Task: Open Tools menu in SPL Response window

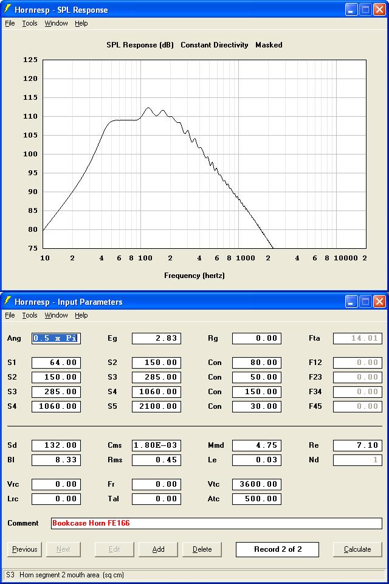Action: coord(30,23)
